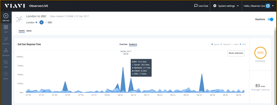Click the 83 msec Average Latency value
The image size is (277, 105).
coord(260,86)
